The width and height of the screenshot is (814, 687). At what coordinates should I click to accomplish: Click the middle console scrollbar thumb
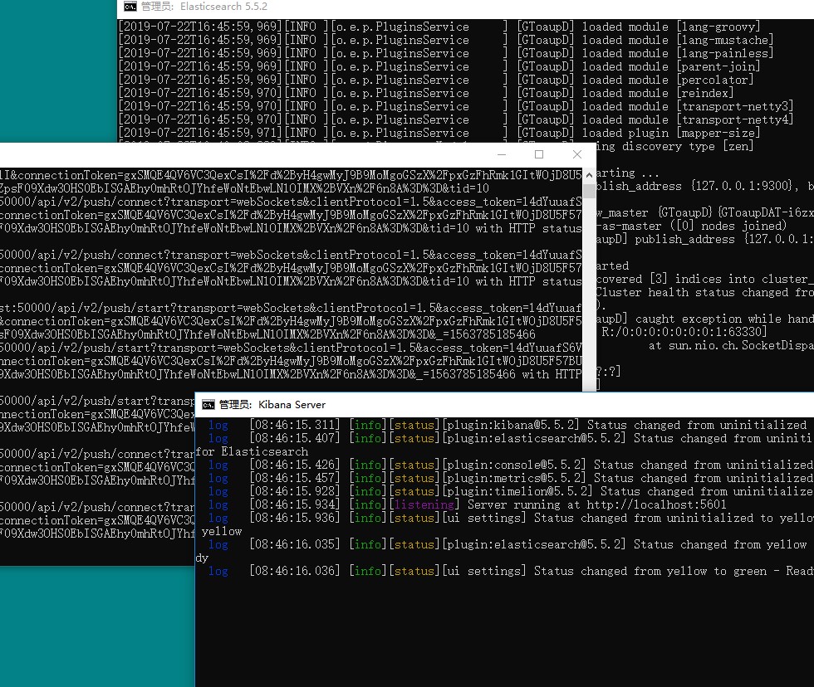[589, 190]
